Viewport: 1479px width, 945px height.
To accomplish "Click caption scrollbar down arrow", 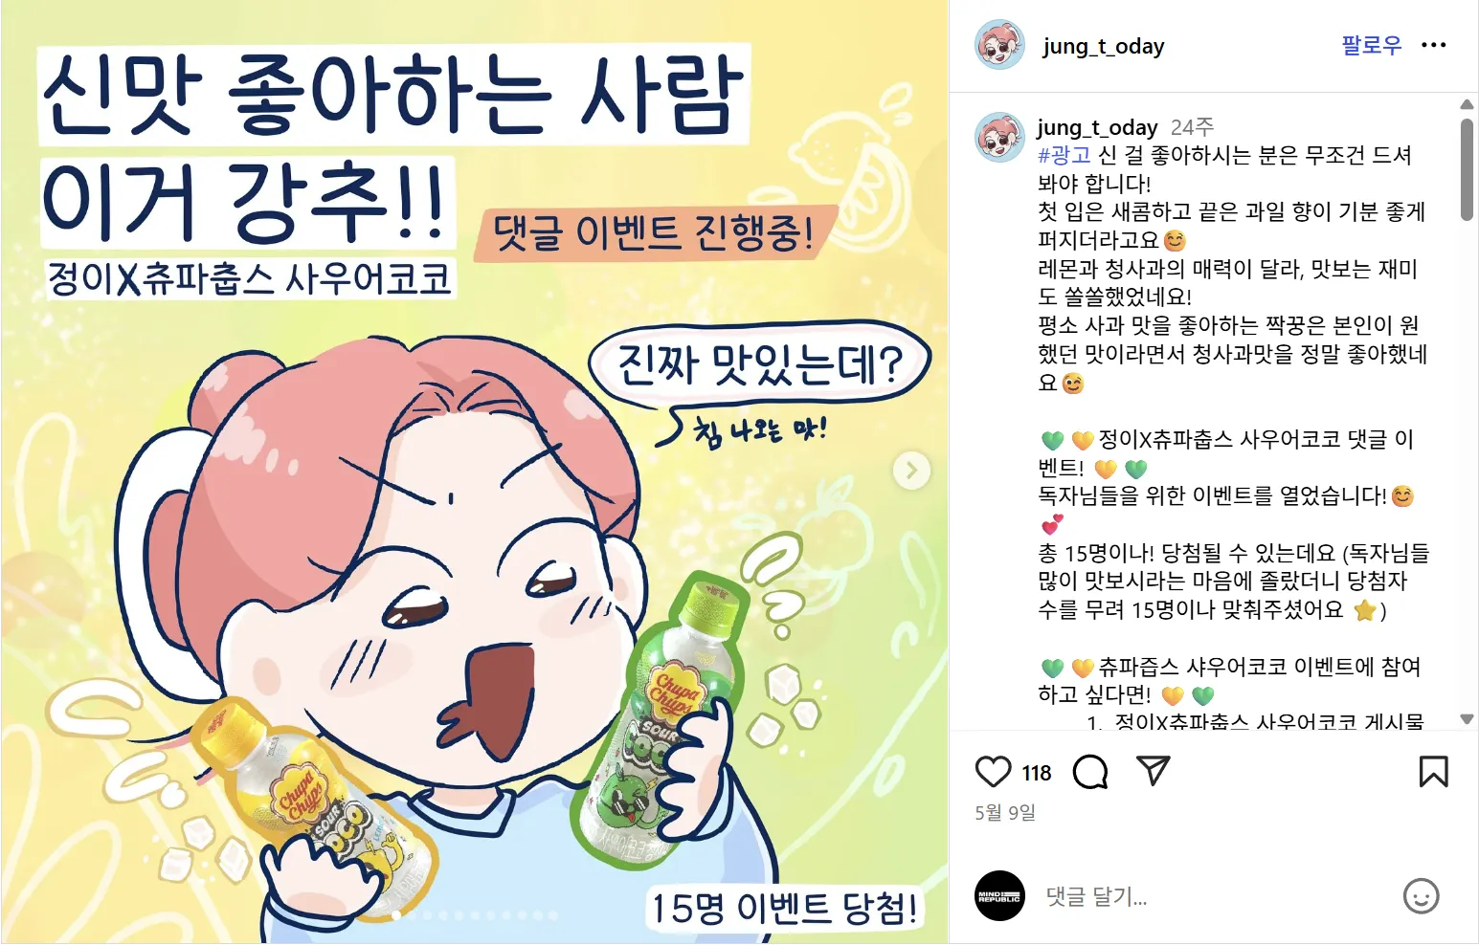I will pyautogui.click(x=1467, y=718).
